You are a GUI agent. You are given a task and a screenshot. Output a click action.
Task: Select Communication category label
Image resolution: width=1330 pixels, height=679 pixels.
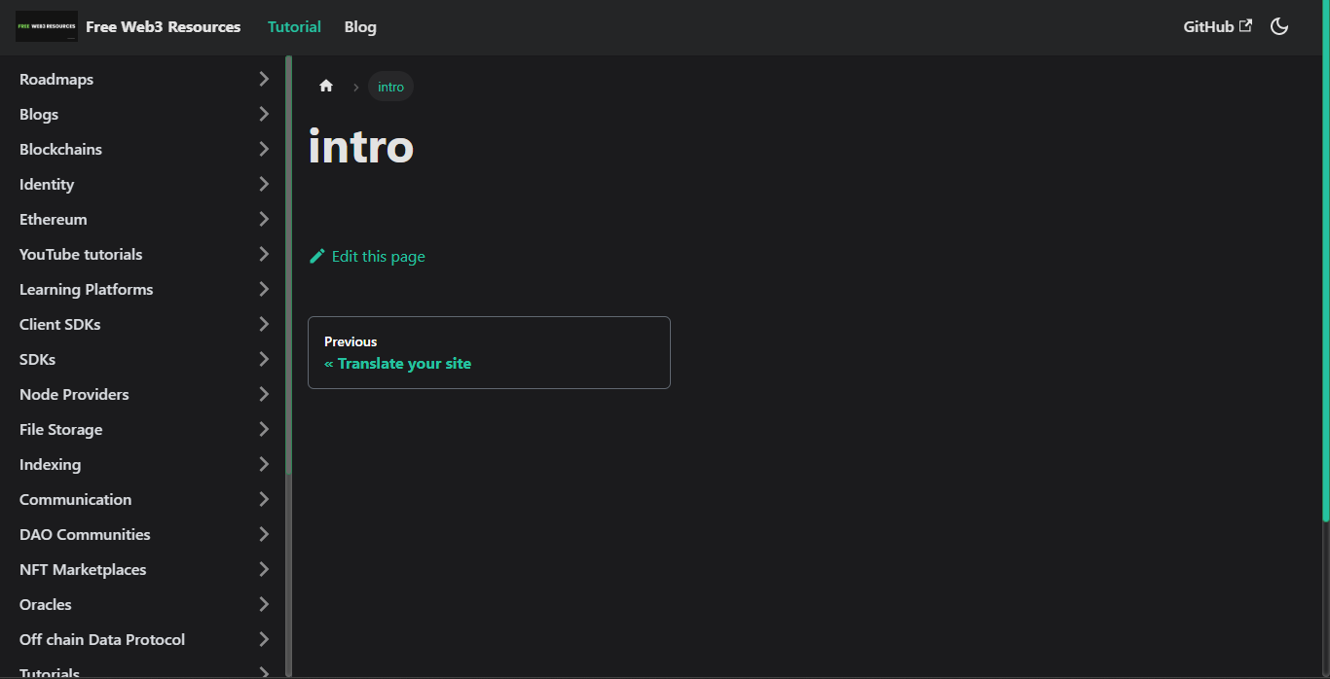[76, 499]
